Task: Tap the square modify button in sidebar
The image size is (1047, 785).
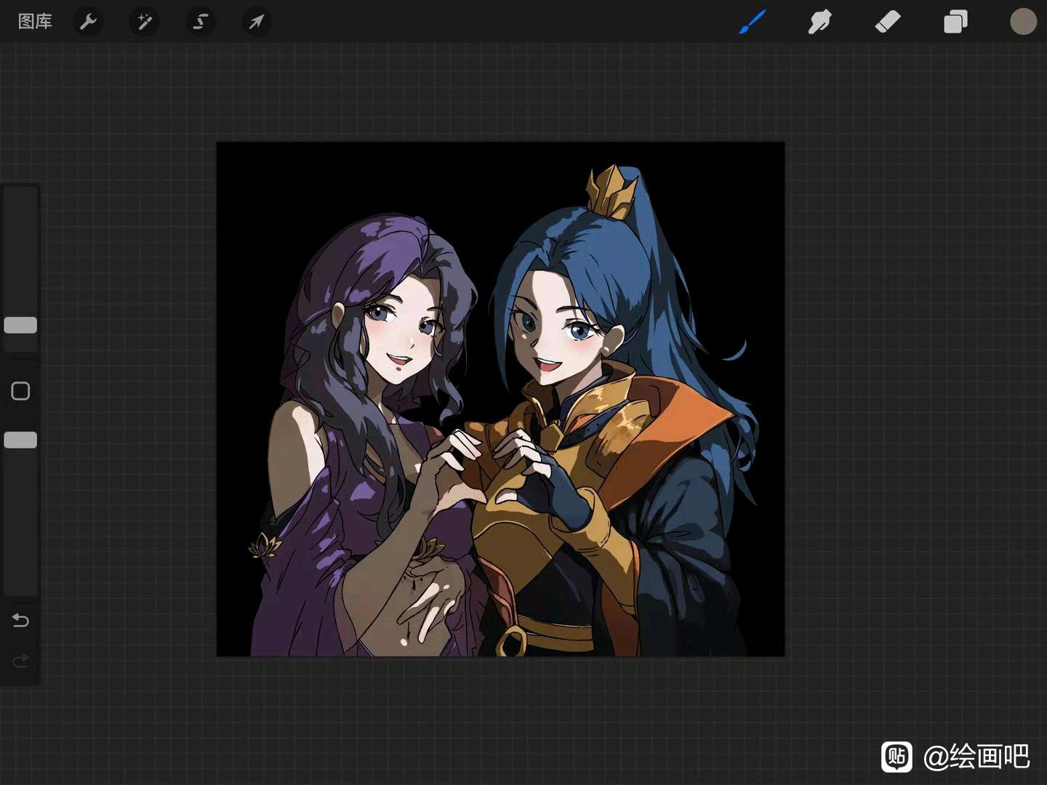Action: tap(20, 391)
